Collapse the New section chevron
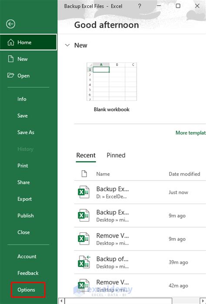 pyautogui.click(x=67, y=45)
